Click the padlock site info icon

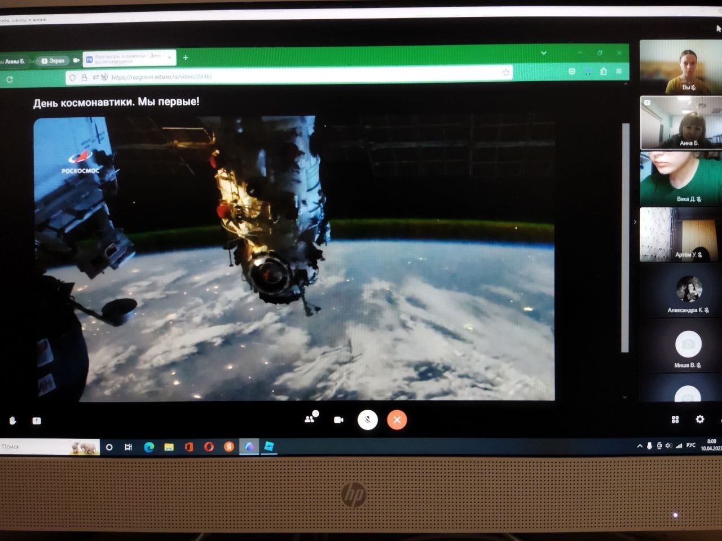click(84, 77)
